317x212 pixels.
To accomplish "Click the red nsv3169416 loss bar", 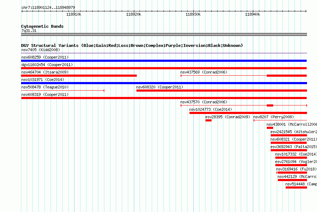I will [292, 173].
